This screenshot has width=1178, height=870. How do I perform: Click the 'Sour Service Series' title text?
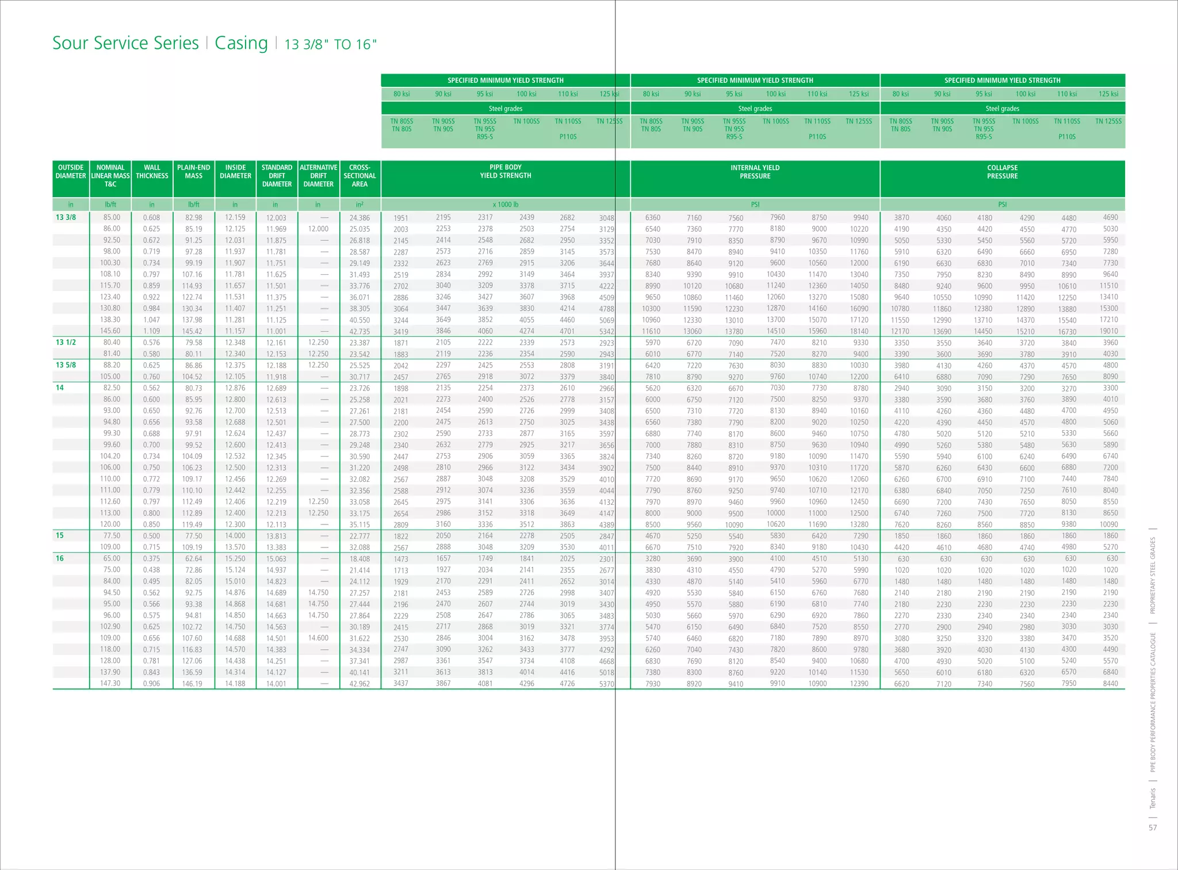(x=125, y=43)
